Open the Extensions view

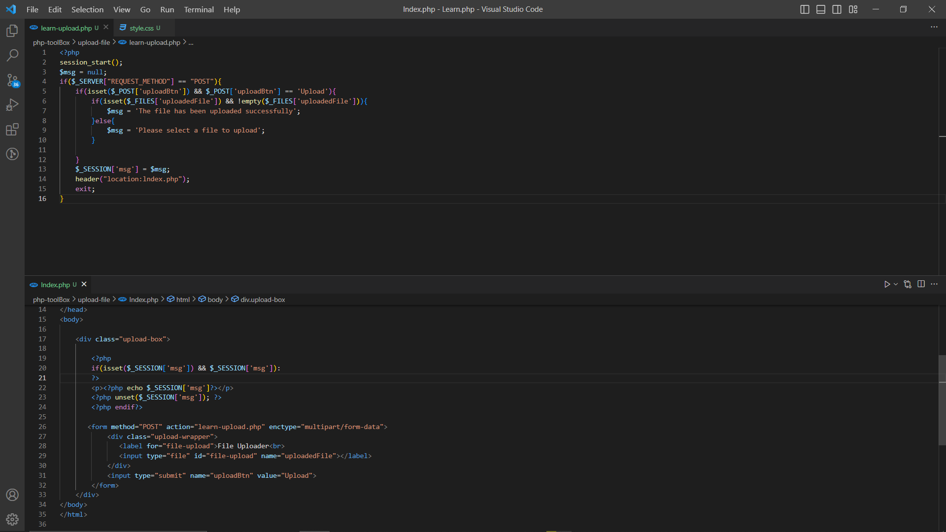(x=12, y=130)
